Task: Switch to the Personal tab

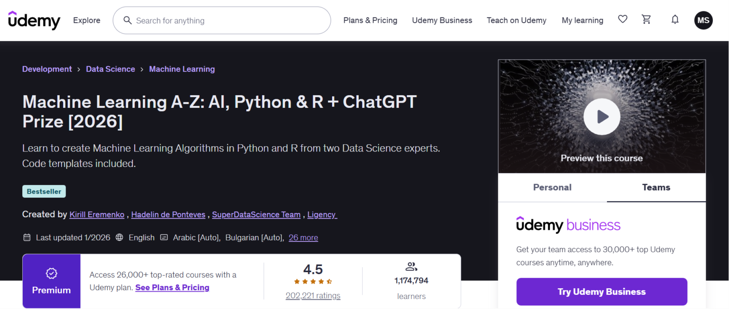Action: click(x=552, y=187)
